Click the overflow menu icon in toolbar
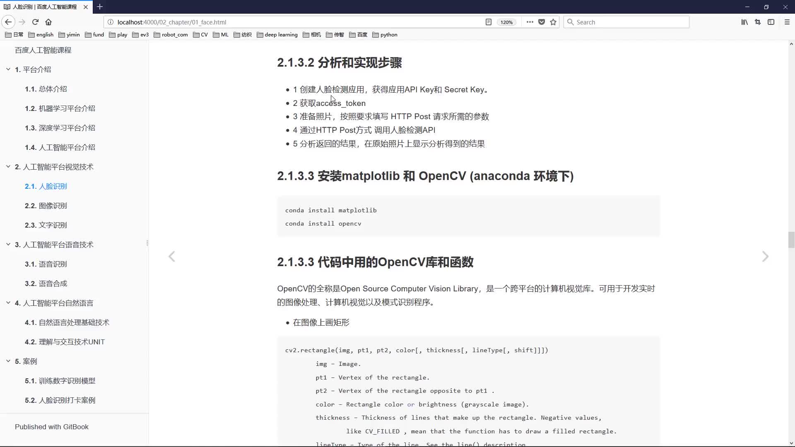The height and width of the screenshot is (447, 795). click(x=528, y=22)
